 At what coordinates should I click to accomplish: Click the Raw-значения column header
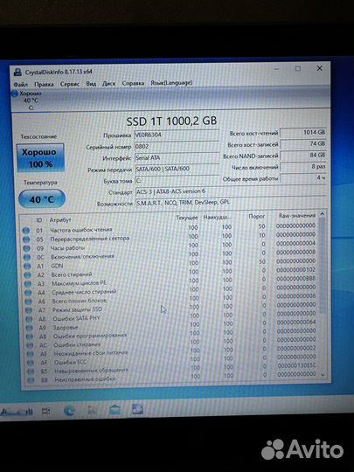click(x=297, y=216)
